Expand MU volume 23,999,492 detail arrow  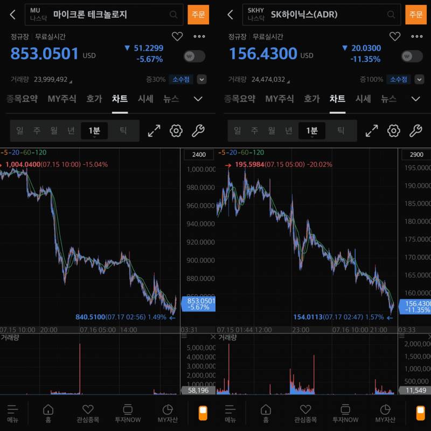(x=71, y=82)
